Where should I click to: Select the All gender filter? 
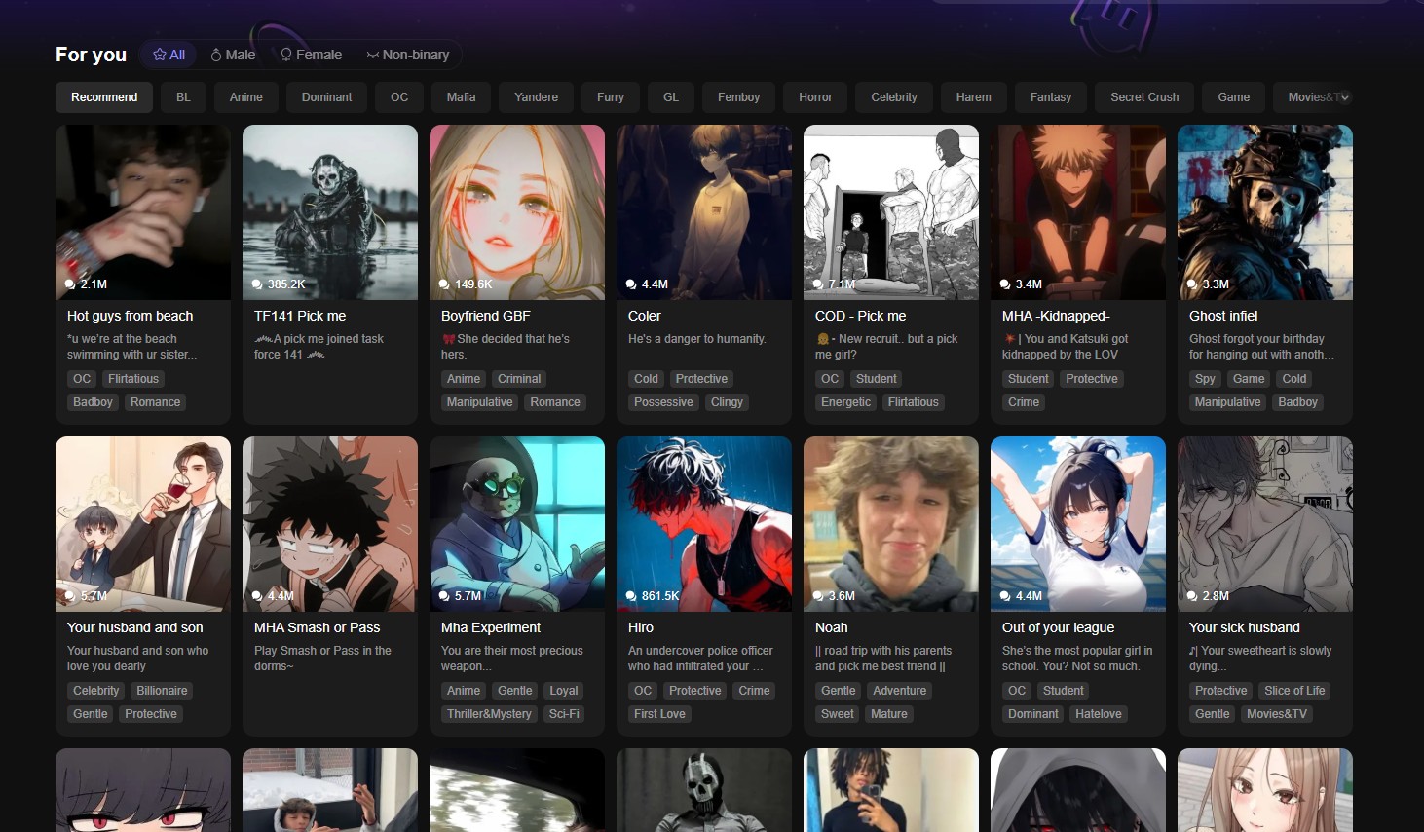pyautogui.click(x=169, y=55)
